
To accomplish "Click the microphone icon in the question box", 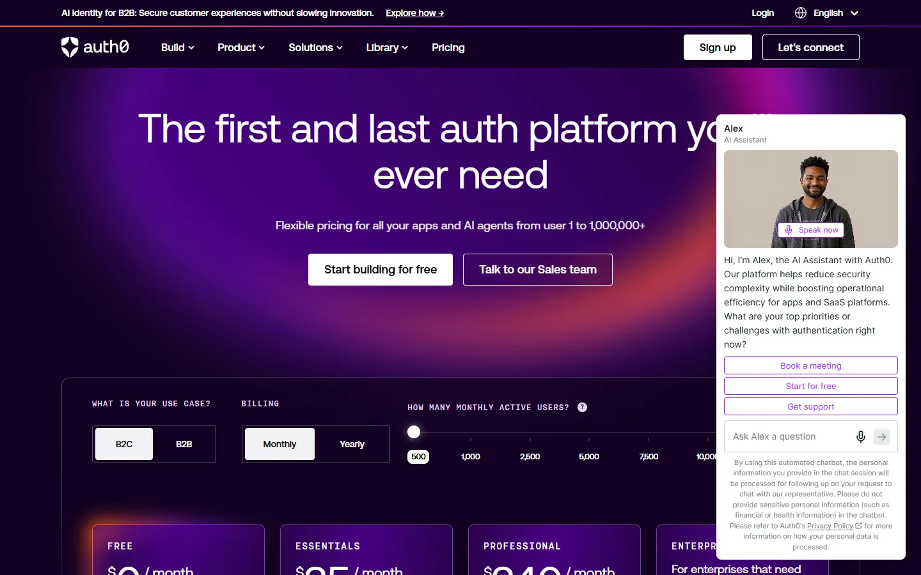I will point(861,436).
